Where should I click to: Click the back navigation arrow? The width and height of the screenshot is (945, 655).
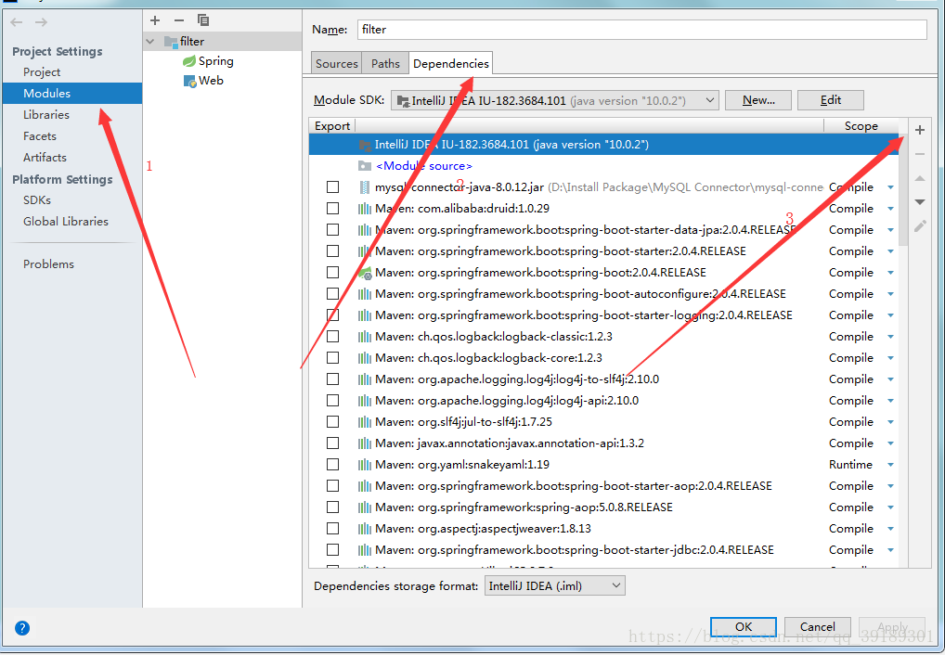point(17,22)
